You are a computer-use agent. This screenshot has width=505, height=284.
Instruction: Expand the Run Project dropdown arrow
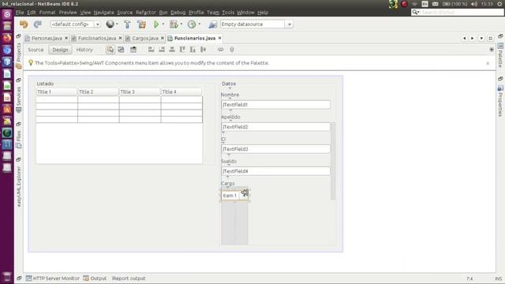(163, 24)
